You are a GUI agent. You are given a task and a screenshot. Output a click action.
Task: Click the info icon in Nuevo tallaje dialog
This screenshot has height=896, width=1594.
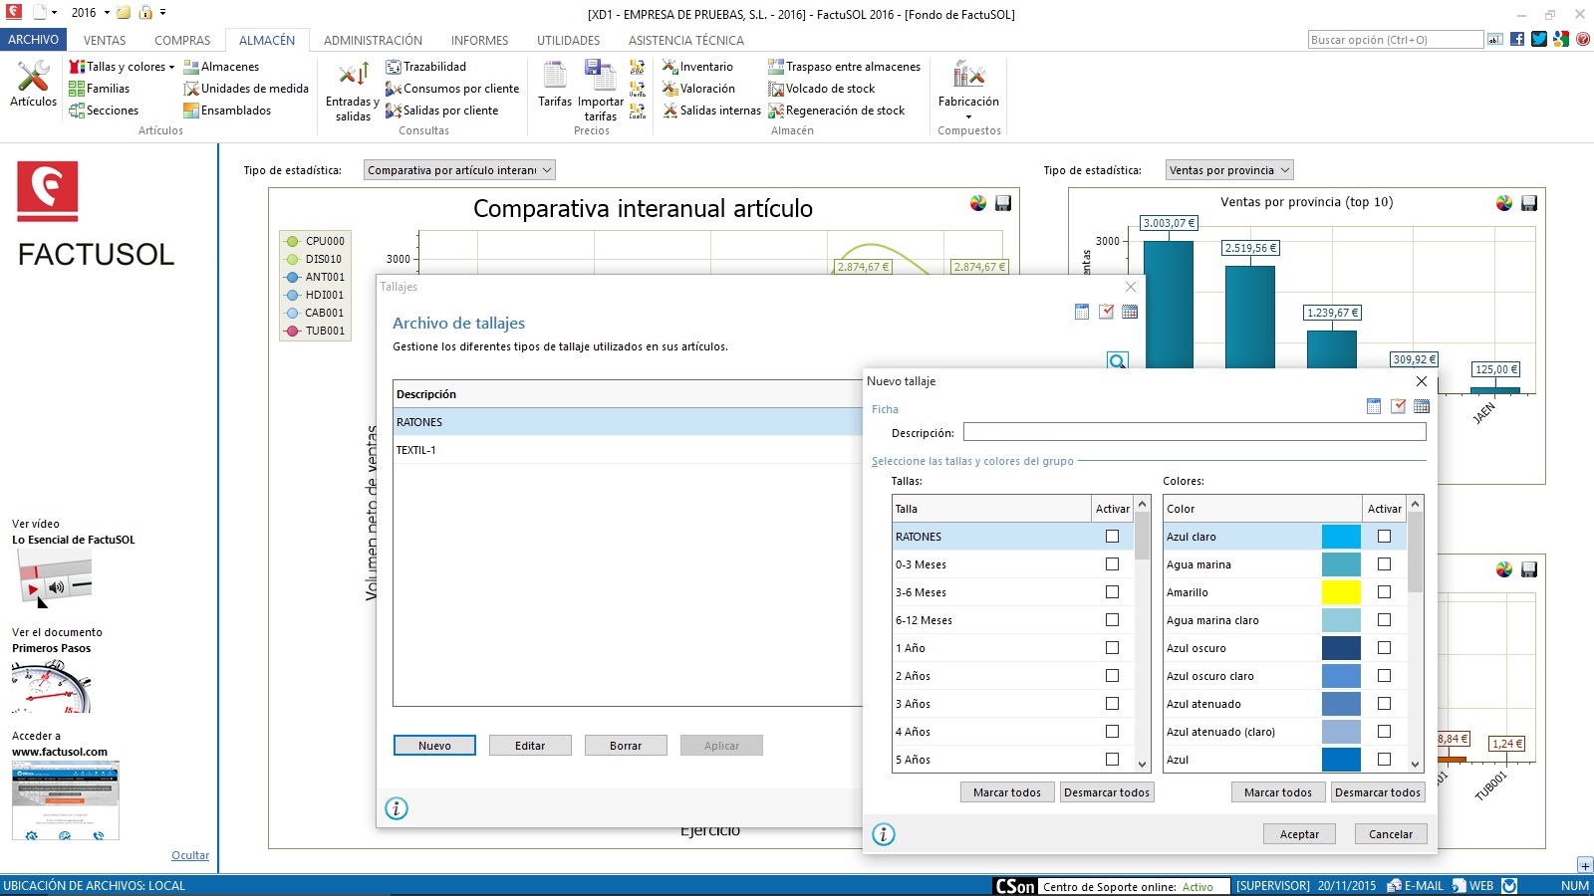(x=884, y=834)
